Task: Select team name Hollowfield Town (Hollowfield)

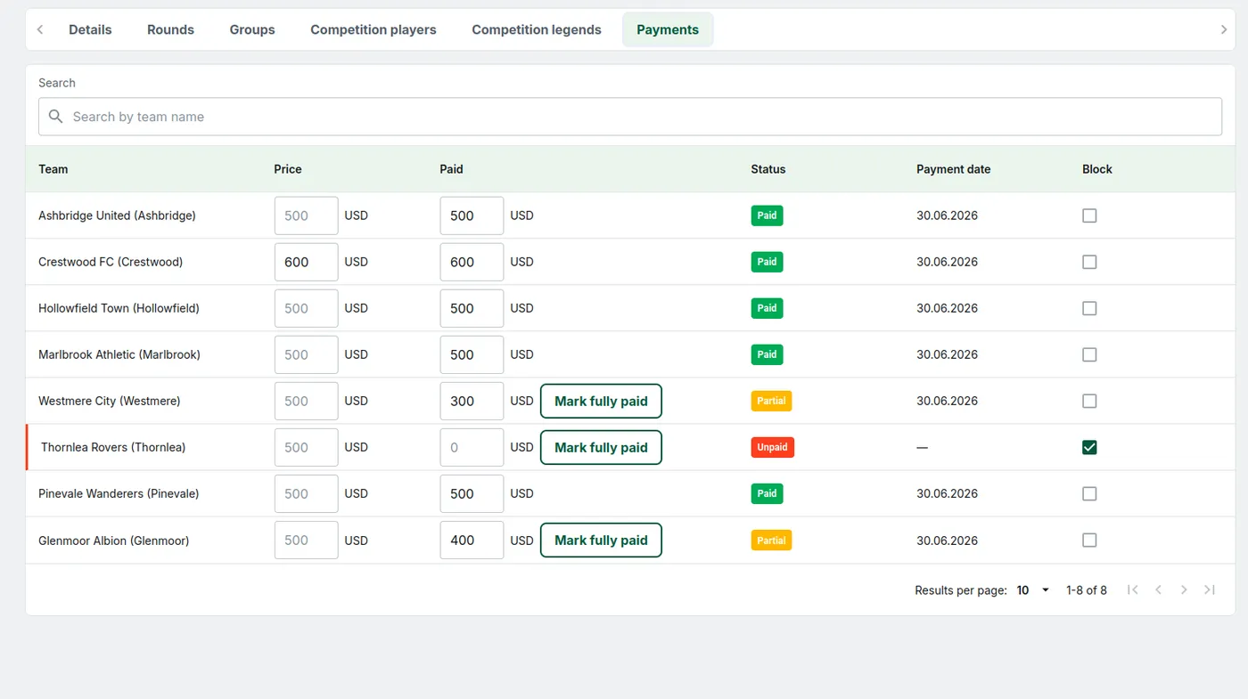Action: pyautogui.click(x=119, y=308)
